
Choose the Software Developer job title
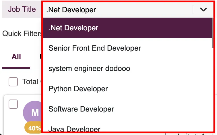pos(127,109)
